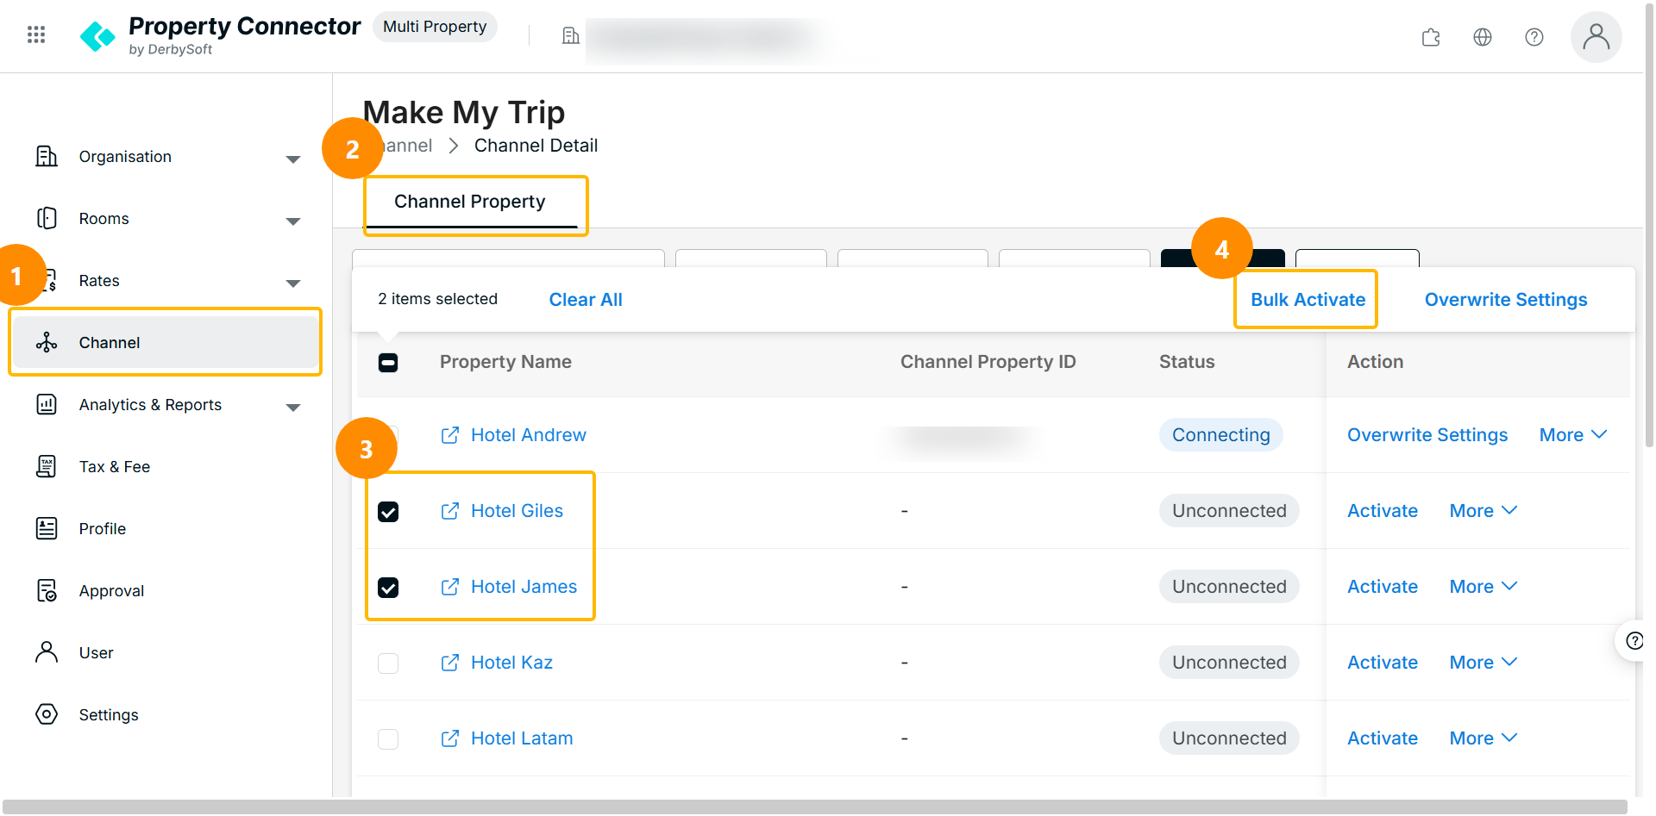Click the Channel Property ID column header
1656x816 pixels.
tap(988, 362)
